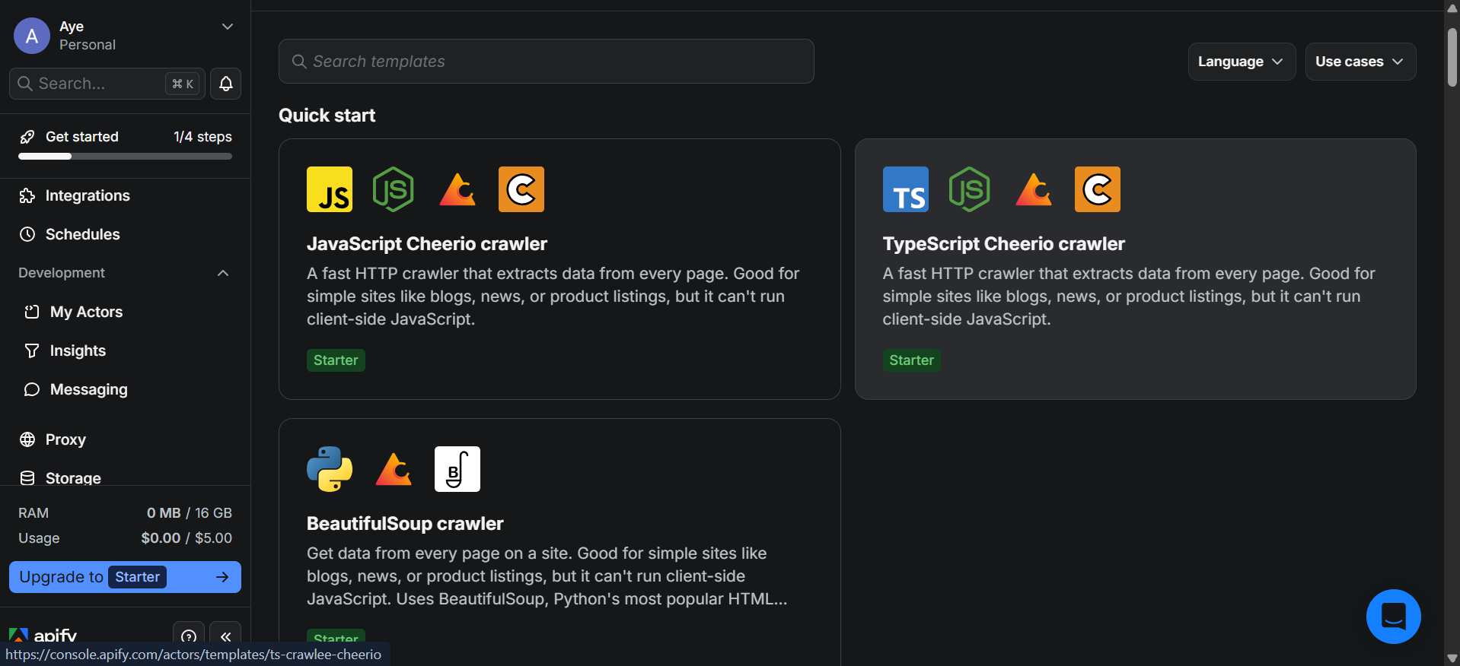Click the rocket icon beside Get started
1460x666 pixels.
click(27, 137)
